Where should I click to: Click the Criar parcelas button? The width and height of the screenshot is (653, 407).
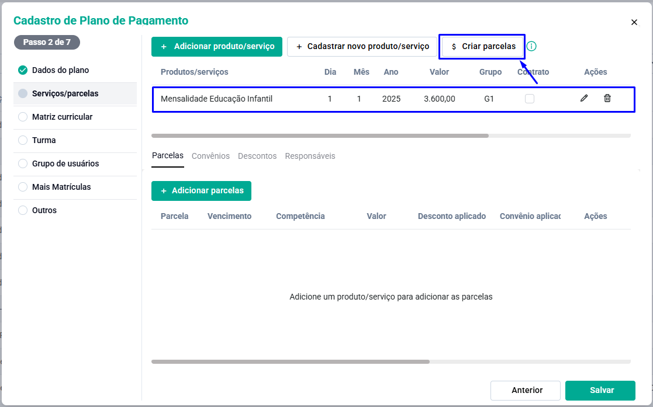click(483, 47)
